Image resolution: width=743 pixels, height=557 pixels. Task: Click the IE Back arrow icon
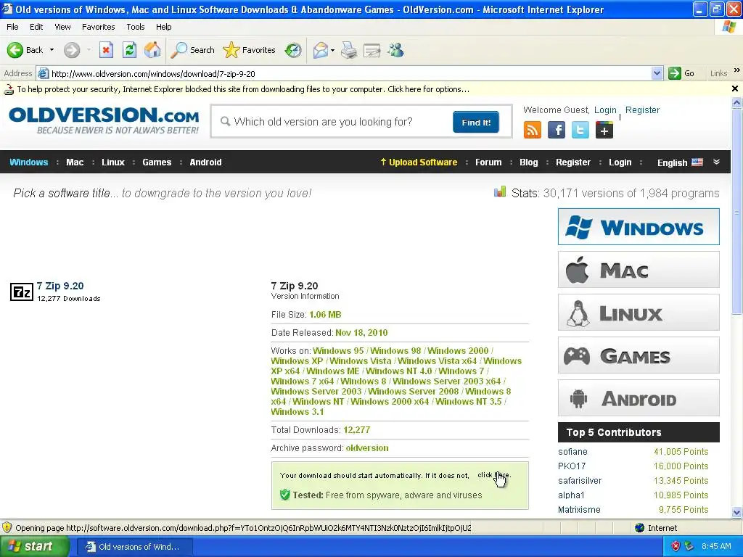(15, 50)
